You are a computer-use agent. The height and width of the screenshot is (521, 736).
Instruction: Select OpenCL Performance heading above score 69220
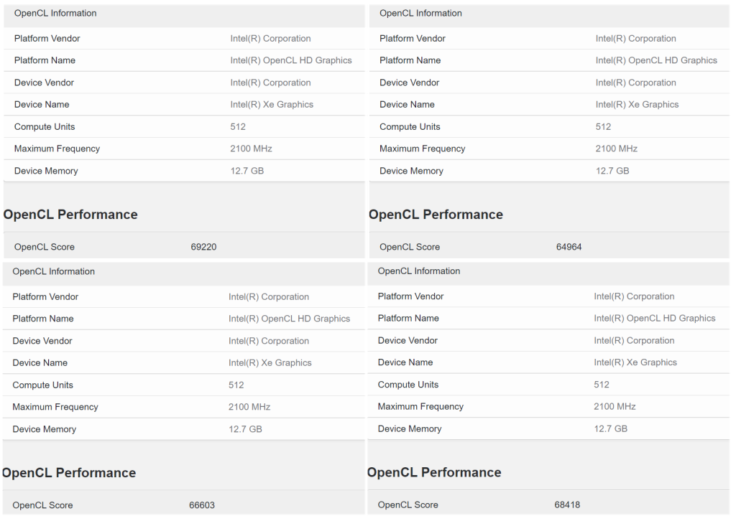[70, 215]
